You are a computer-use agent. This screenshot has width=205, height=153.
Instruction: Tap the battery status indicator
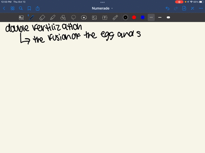coord(202,2)
